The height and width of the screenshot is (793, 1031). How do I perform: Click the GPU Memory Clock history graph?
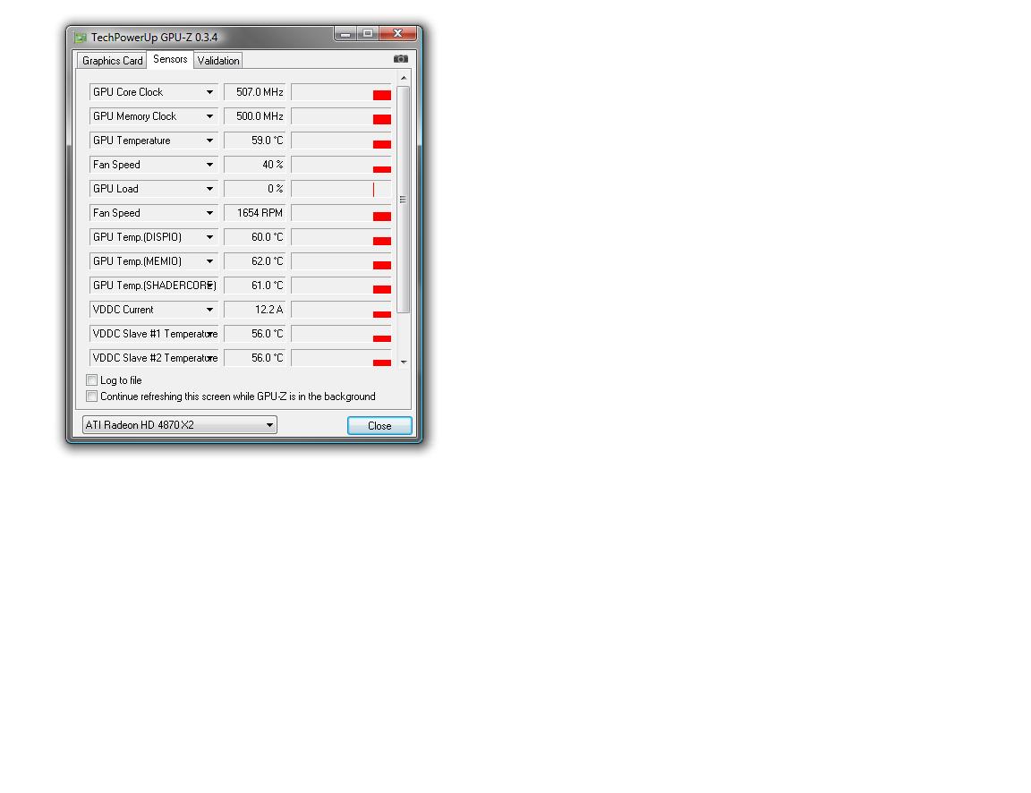click(x=341, y=116)
